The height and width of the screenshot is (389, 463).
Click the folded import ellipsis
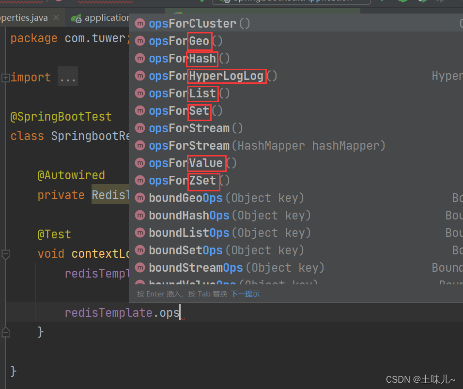click(x=68, y=77)
